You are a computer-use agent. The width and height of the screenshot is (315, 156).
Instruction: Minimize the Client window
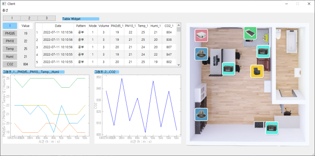pos(286,3)
